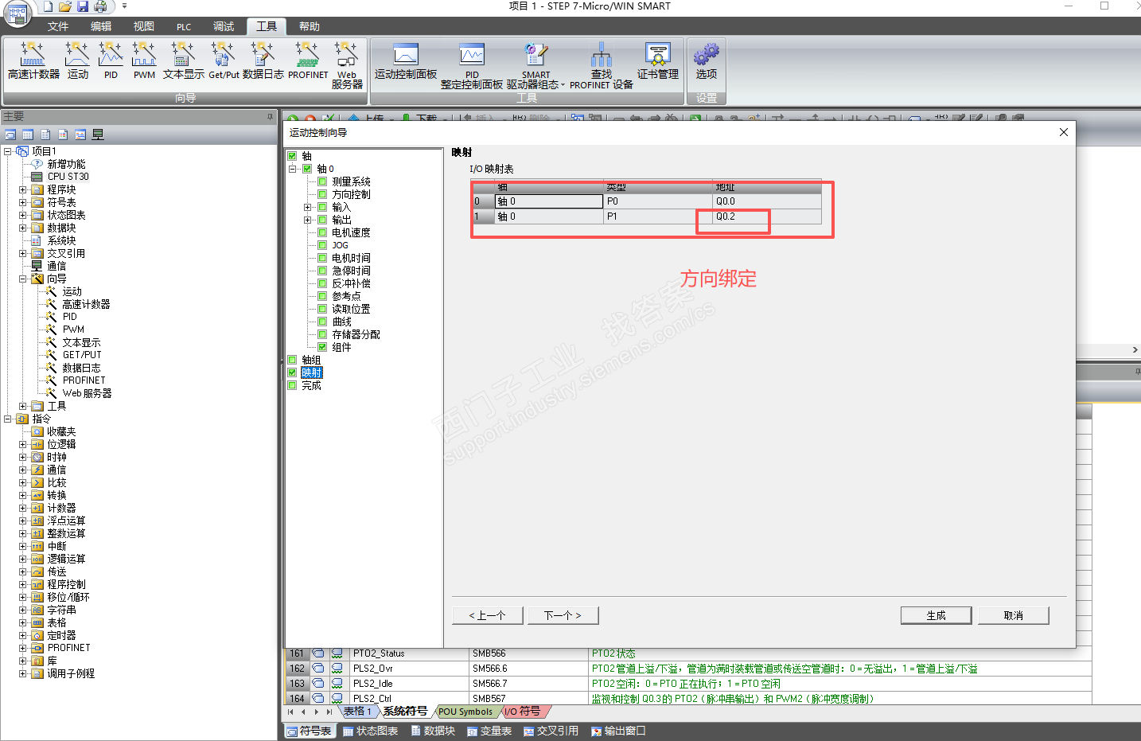Collapse the 项目1 root node

tap(7, 151)
